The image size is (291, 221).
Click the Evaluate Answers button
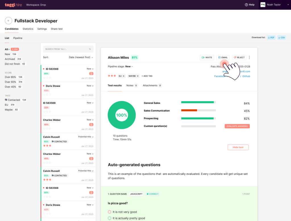(x=237, y=126)
